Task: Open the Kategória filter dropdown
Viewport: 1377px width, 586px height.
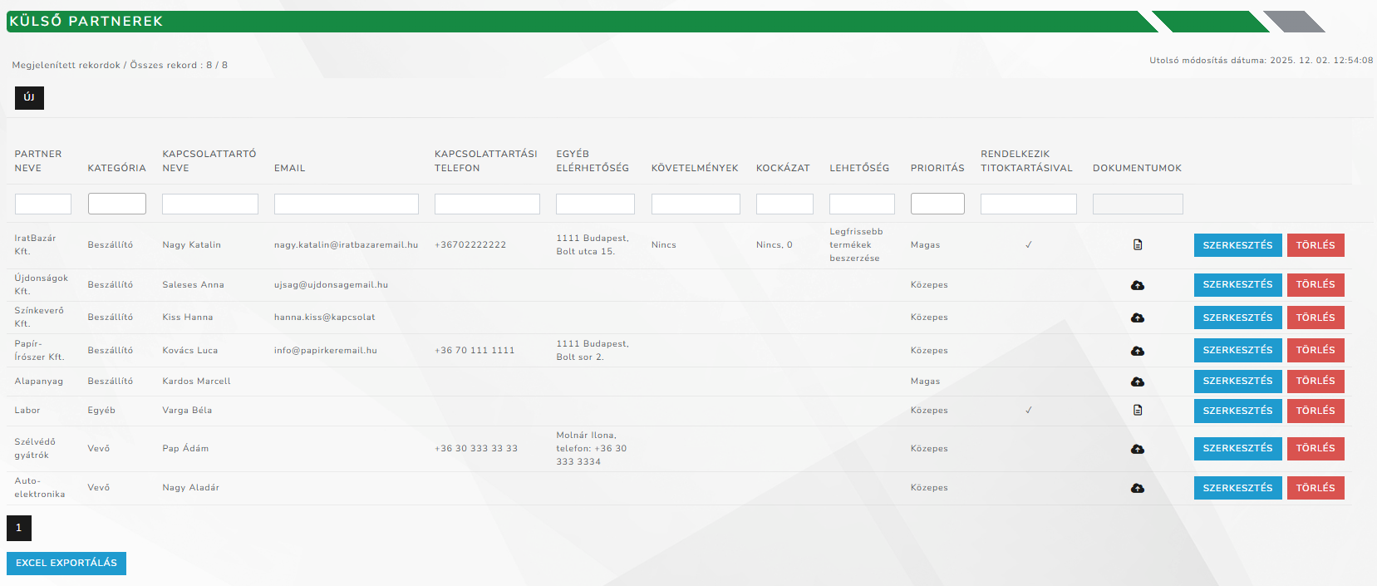Action: pos(116,204)
